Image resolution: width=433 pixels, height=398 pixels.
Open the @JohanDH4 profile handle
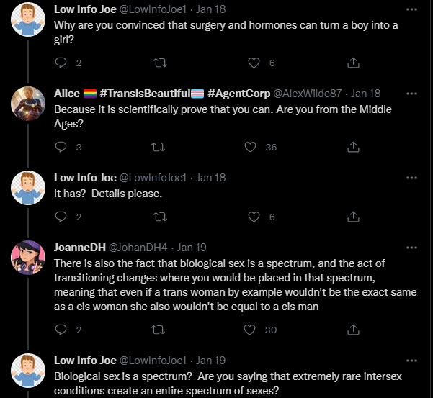(x=138, y=248)
